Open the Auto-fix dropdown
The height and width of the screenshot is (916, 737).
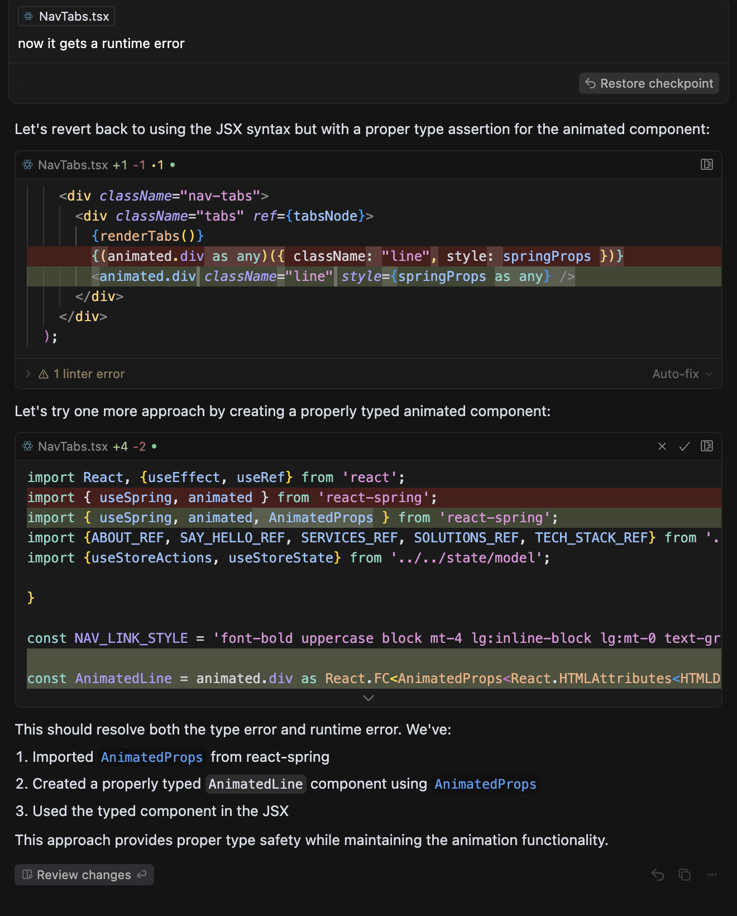click(682, 374)
